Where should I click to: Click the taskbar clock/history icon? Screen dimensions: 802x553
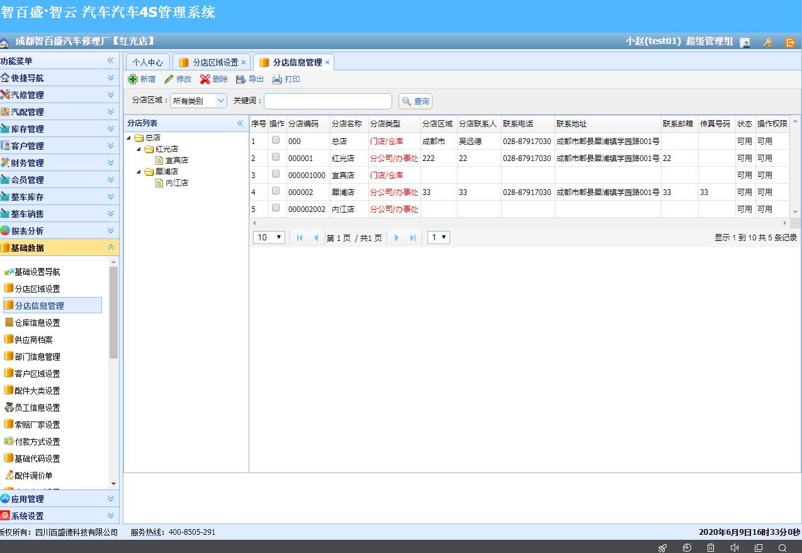tap(687, 547)
